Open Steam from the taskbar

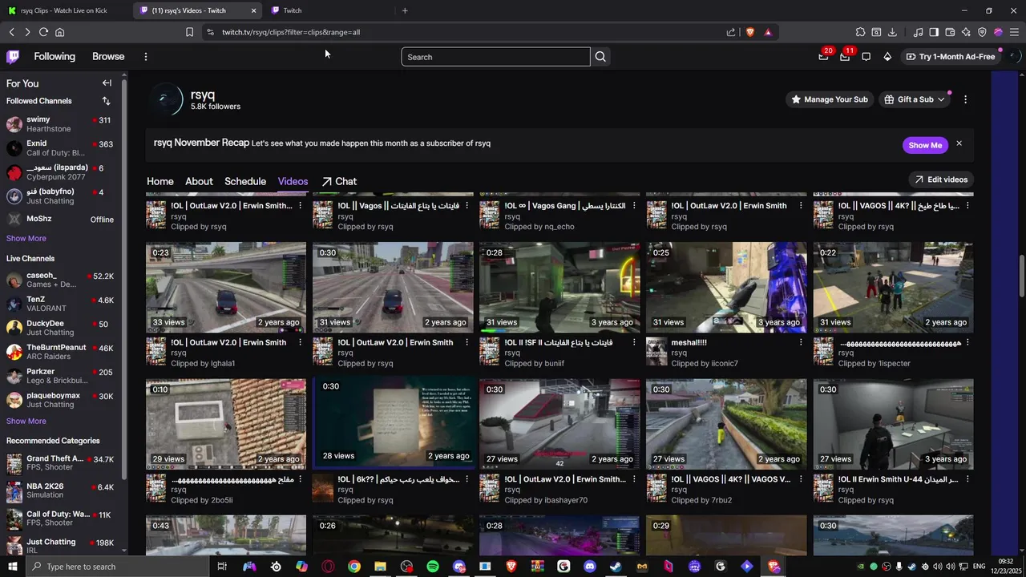point(616,567)
